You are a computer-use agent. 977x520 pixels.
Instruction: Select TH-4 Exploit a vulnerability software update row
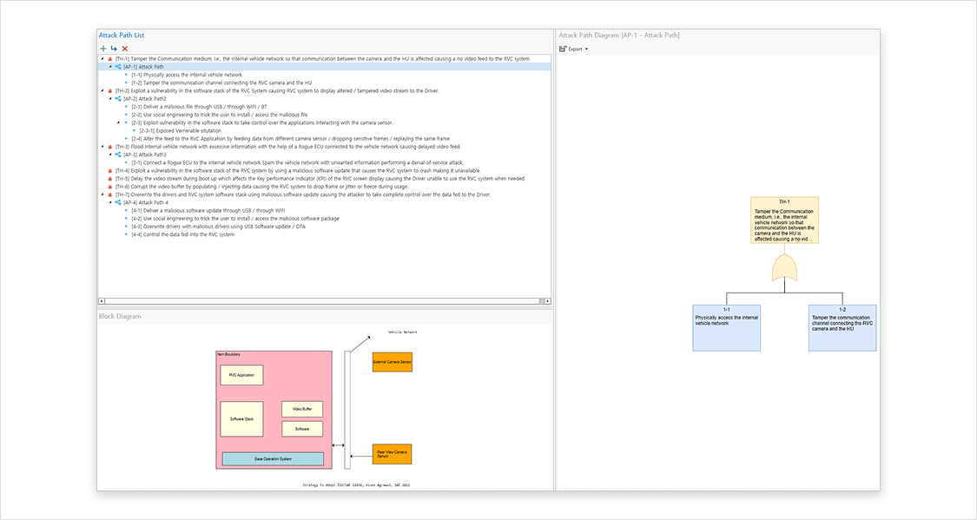[x=298, y=171]
